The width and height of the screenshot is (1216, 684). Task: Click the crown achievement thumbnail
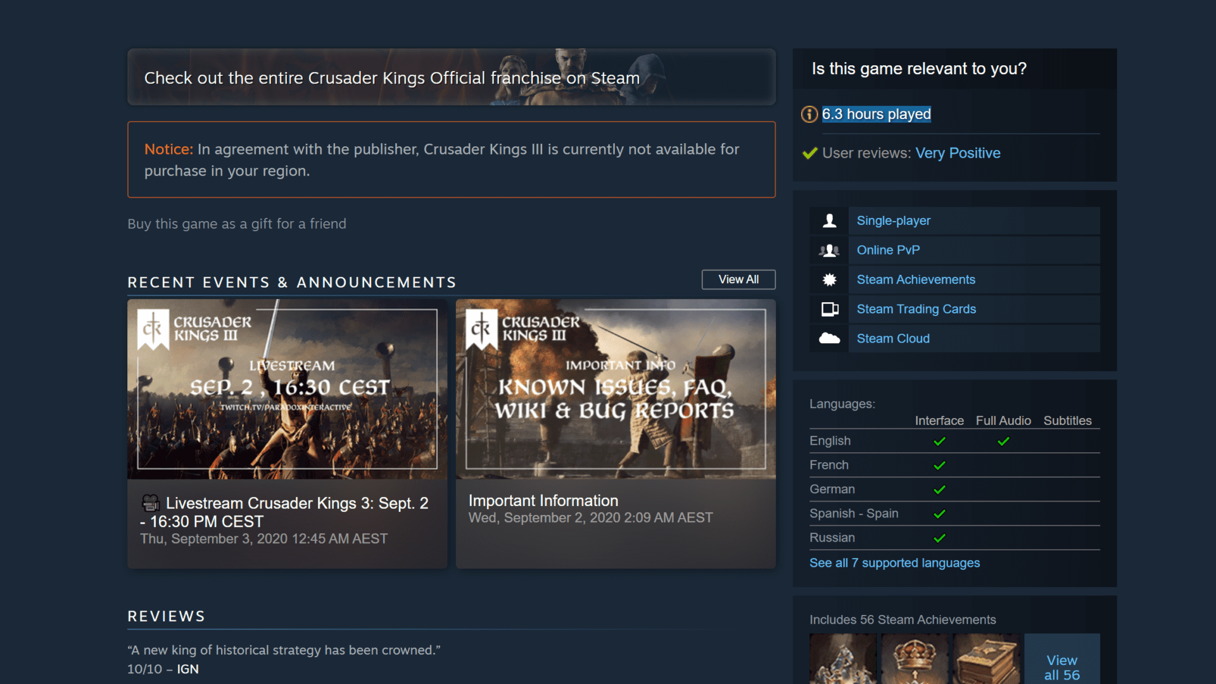[x=915, y=659]
